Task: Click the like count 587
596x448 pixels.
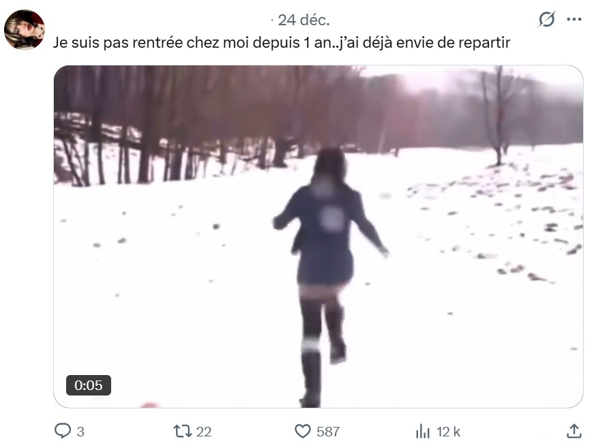Action: pos(327,432)
